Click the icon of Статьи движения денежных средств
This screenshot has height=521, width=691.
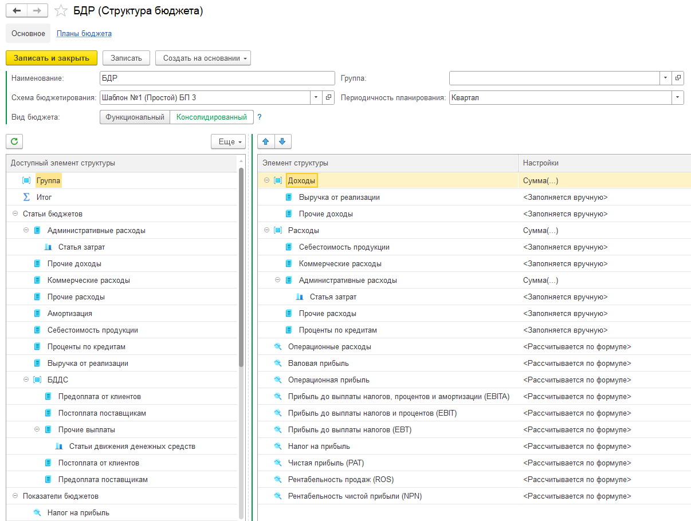(x=59, y=447)
